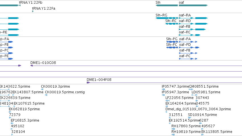Viewport: 242px width, 136px height.
Task: Click the oaf-RD transcript label
Action: tap(185, 21)
